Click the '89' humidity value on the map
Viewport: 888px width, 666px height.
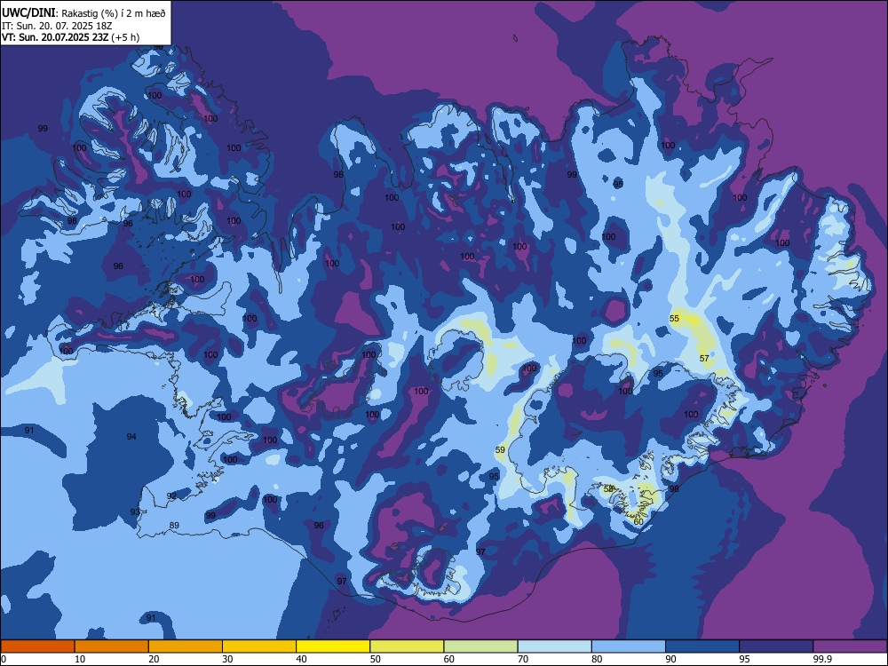coord(174,525)
